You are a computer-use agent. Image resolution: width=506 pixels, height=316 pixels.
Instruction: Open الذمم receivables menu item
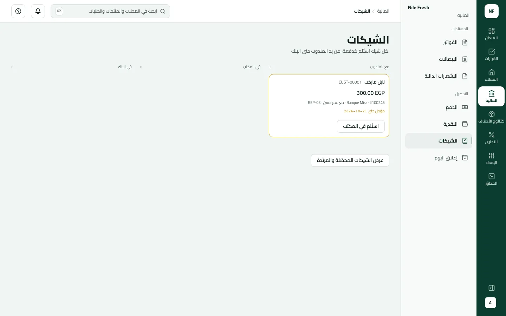(x=439, y=107)
